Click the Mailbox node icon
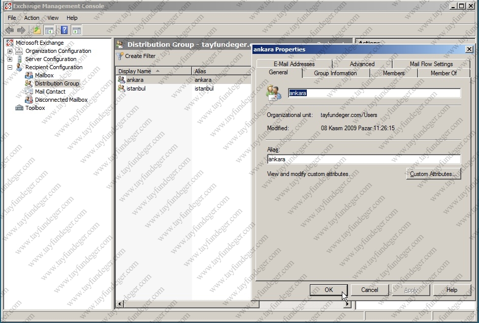479x323 pixels. 29,75
